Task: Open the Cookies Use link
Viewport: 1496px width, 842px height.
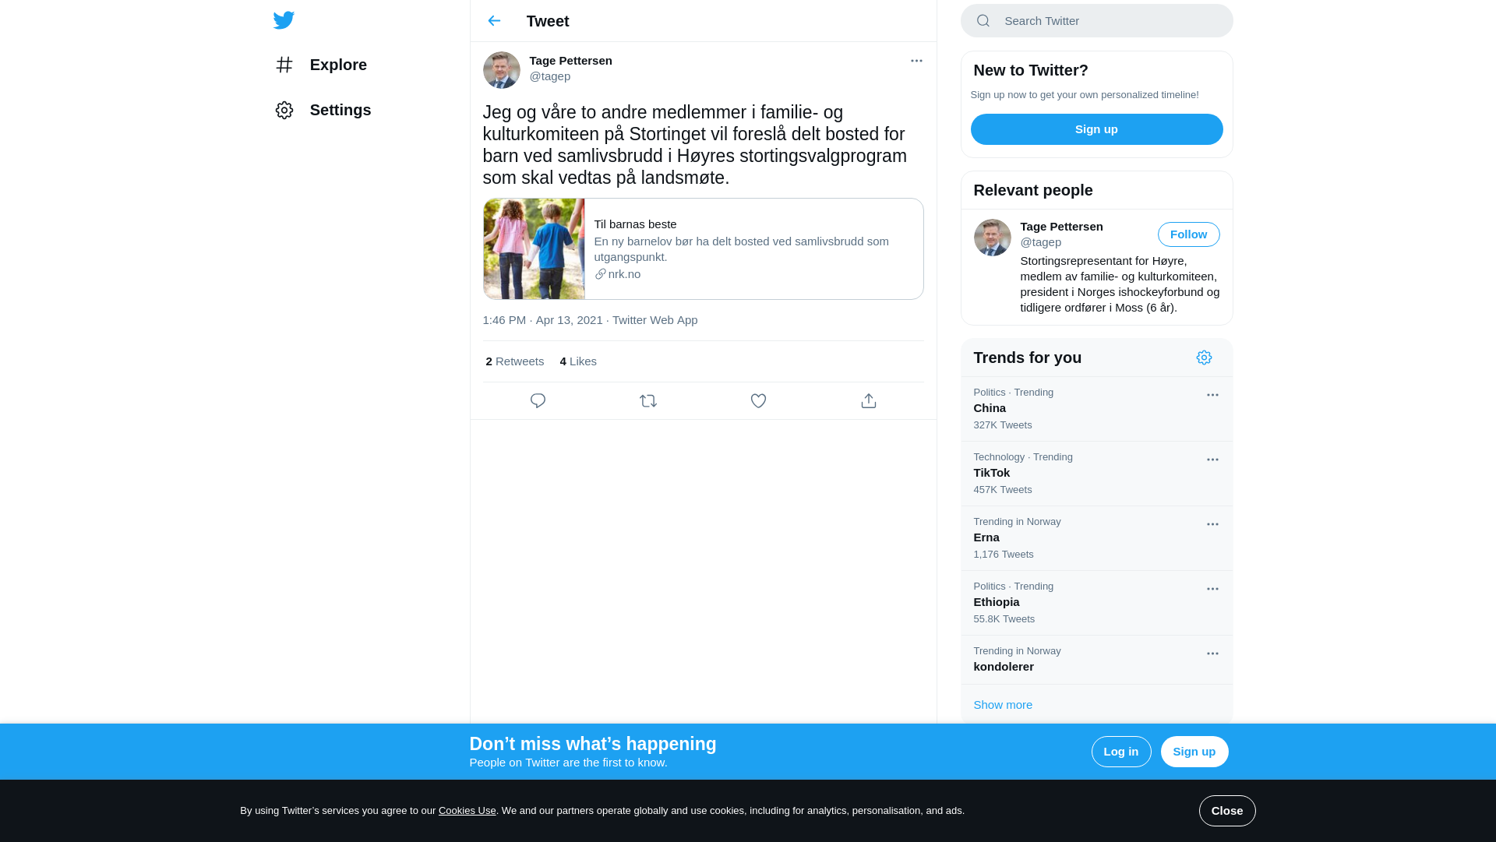Action: point(467,811)
